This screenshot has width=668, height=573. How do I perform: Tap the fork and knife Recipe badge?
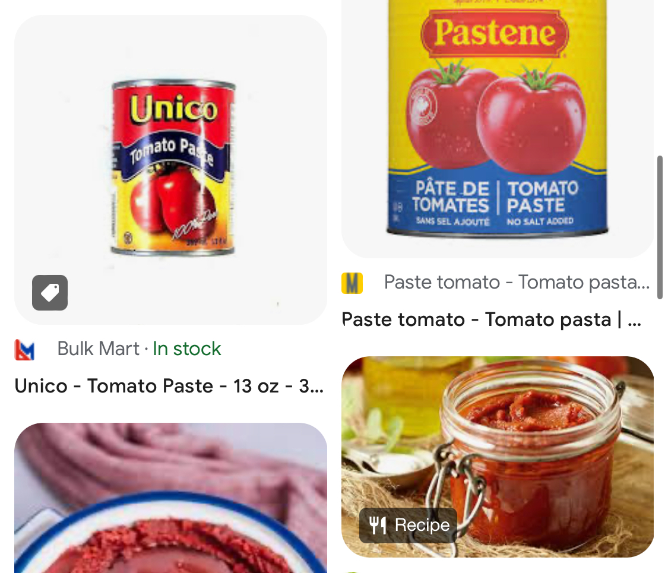click(408, 525)
